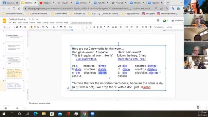Switch to grid view icon
Screen dimensions: 208x117
pos(17,108)
